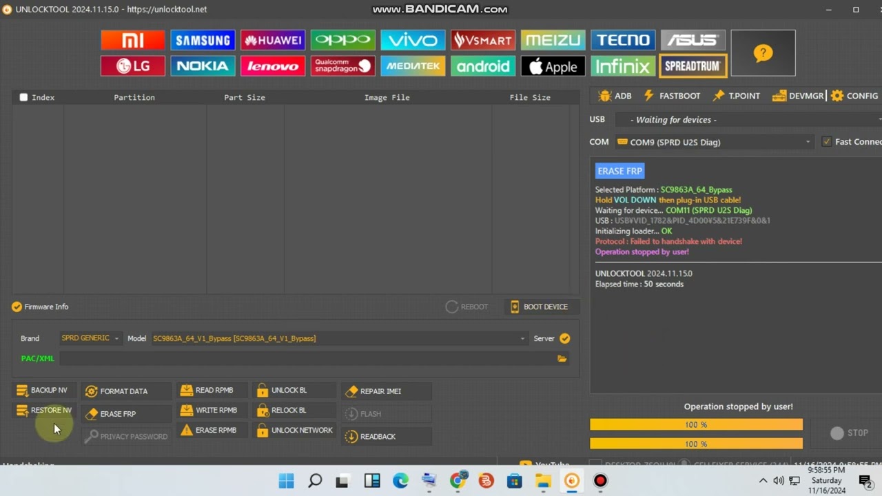Toggle the Index select-all checkbox
882x496 pixels.
[23, 97]
